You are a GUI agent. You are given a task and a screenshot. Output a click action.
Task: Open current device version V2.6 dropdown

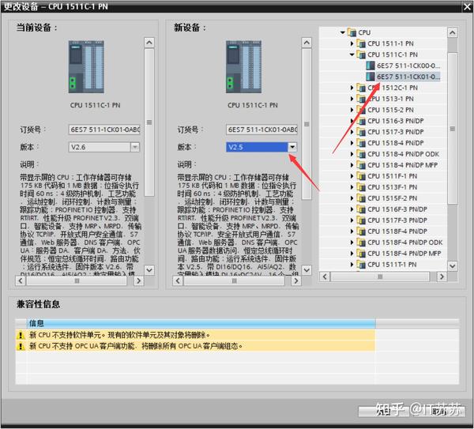[x=135, y=147]
